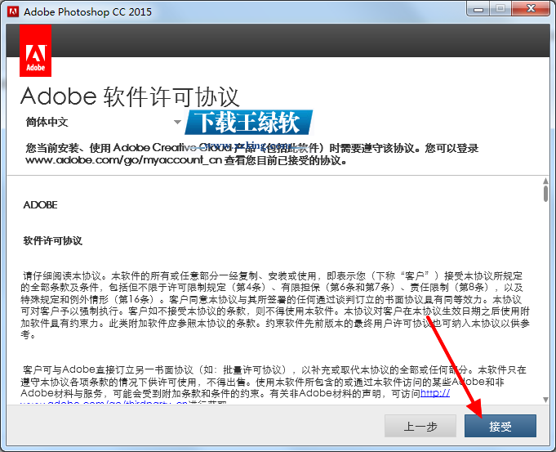Click the 上一步 (Back) button
The height and width of the screenshot is (452, 556).
coord(420,426)
